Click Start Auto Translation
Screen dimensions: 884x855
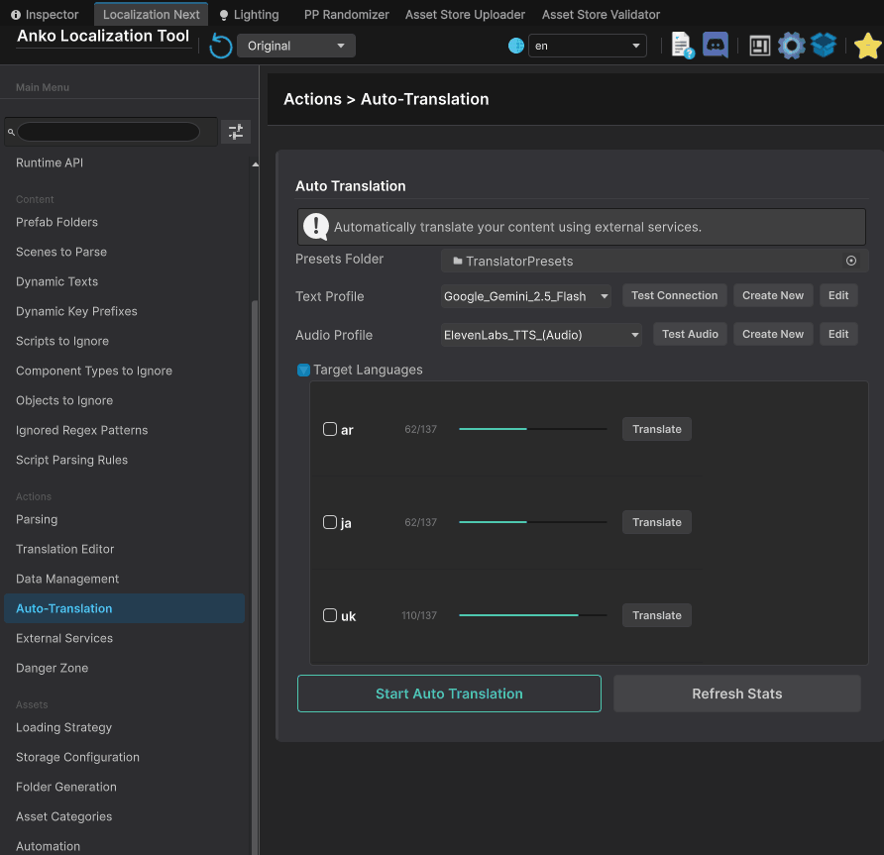pyautogui.click(x=448, y=694)
